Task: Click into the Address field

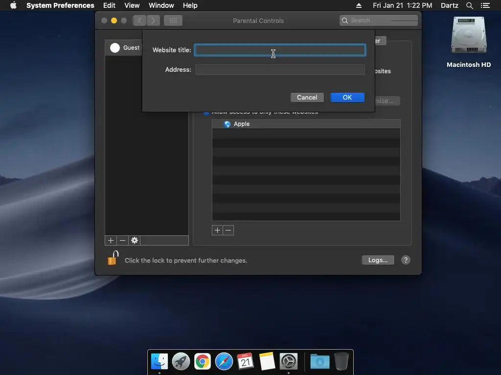Action: [280, 69]
